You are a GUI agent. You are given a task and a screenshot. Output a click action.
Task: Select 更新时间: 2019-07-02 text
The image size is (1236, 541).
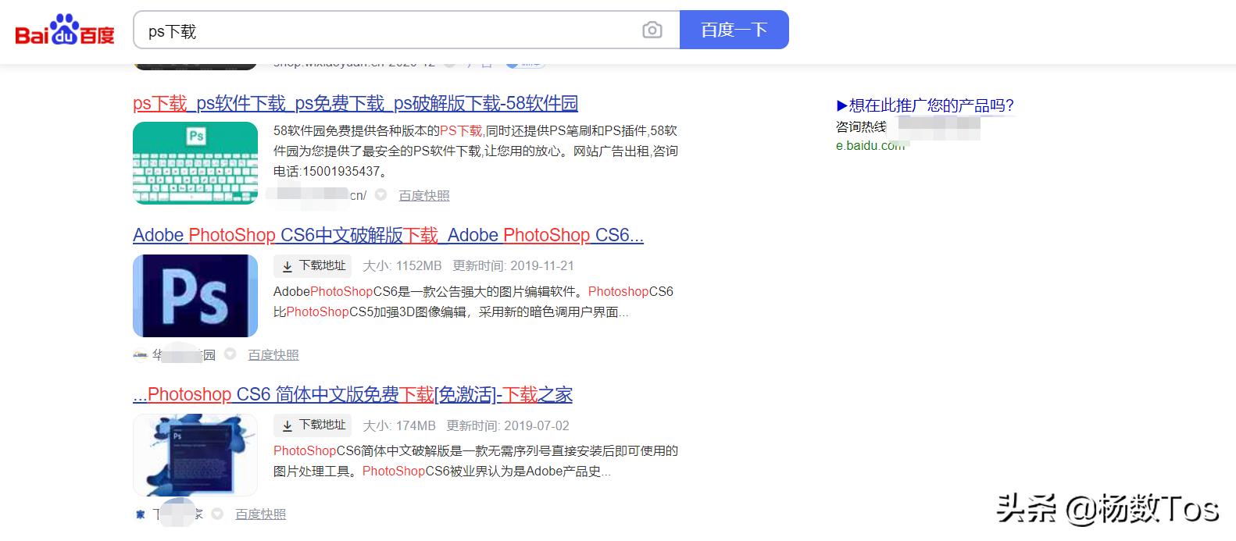tap(508, 425)
